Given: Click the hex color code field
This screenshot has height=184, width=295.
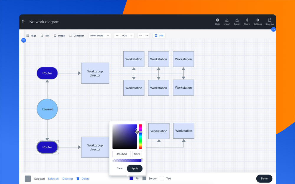Looking at the screenshot, I should [122, 154].
